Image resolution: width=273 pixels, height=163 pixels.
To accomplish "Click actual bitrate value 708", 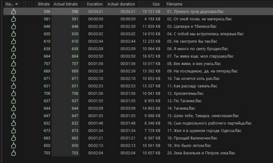I will tap(75, 93).
